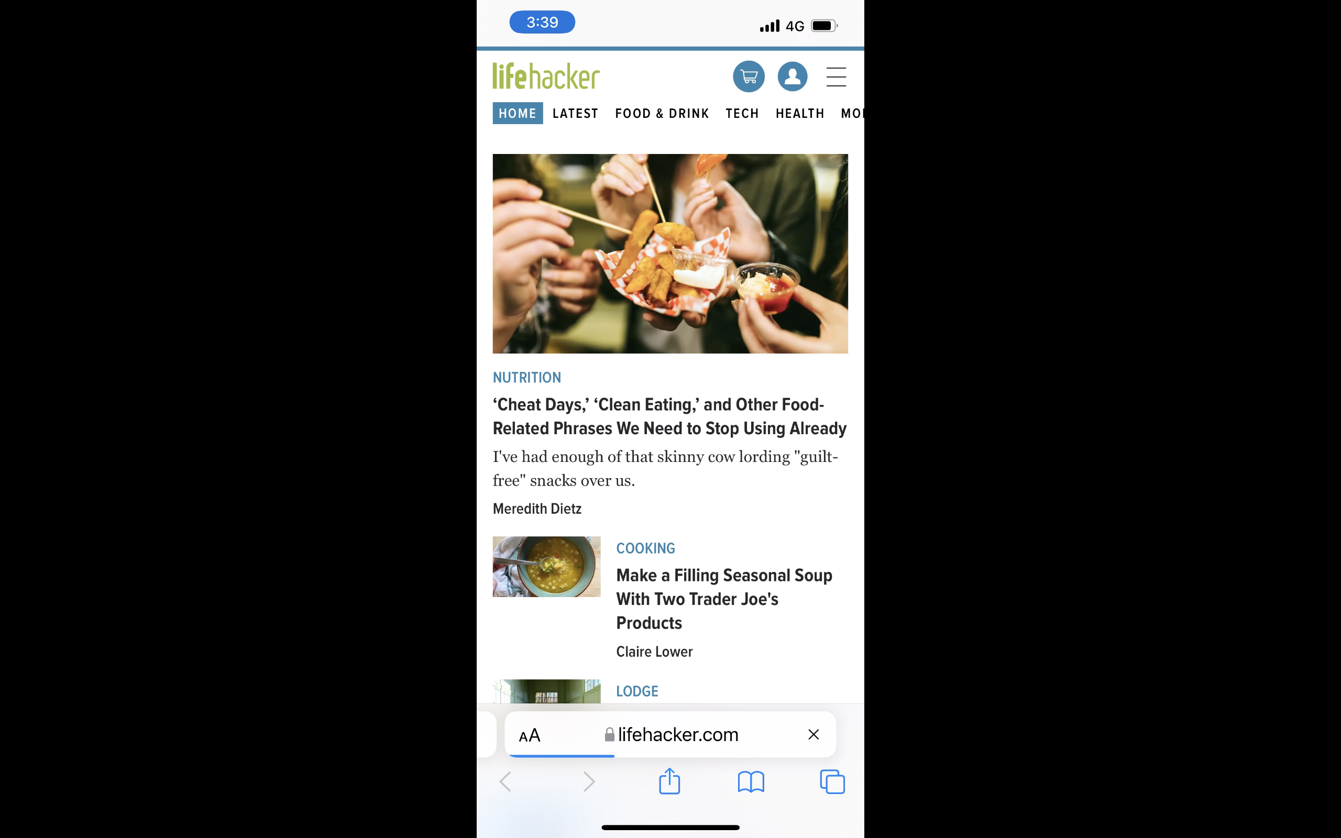Screen dimensions: 1341x838
Task: Tap the Safari forward navigation icon
Action: click(x=589, y=781)
